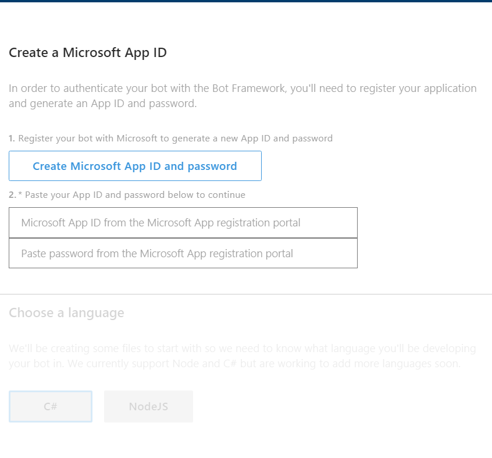Viewport: 492px width, 458px height.
Task: Click the step number 2 label
Action: pos(12,195)
